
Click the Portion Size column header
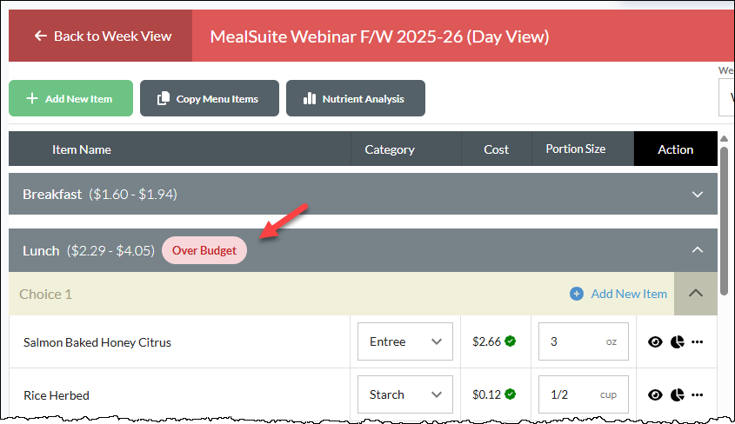pyautogui.click(x=576, y=149)
